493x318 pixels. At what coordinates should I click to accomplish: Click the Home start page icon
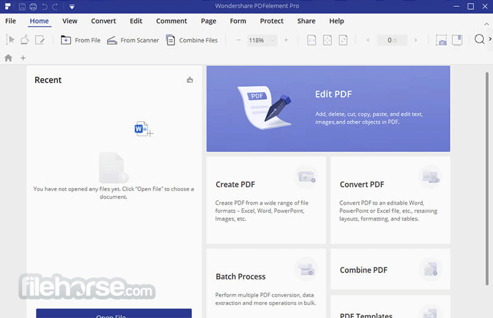point(9,58)
